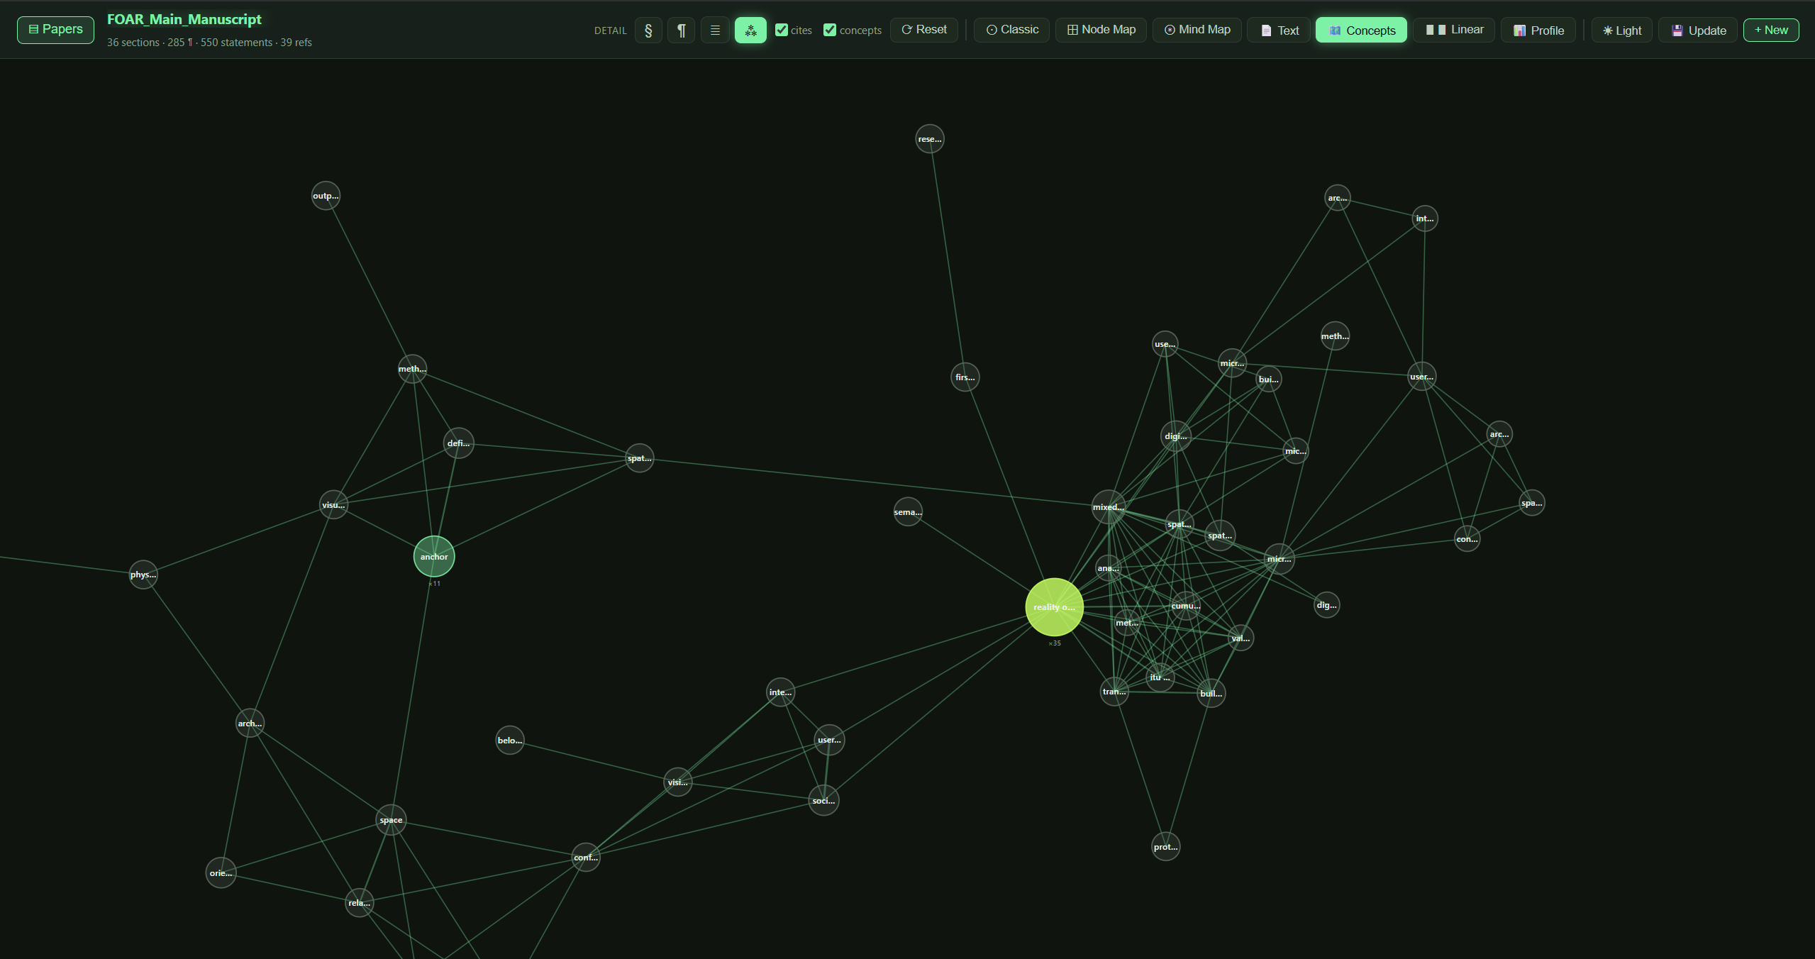Switch to Linear view
This screenshot has height=959, width=1815.
click(1454, 30)
